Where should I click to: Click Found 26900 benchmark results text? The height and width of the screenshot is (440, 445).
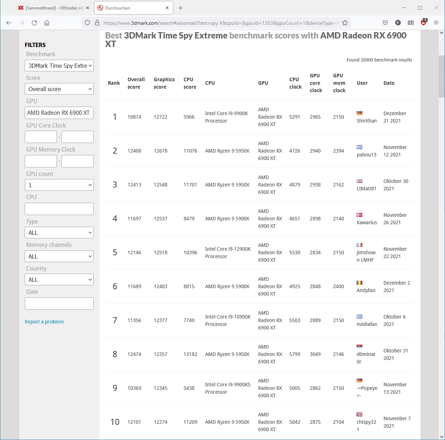[379, 60]
